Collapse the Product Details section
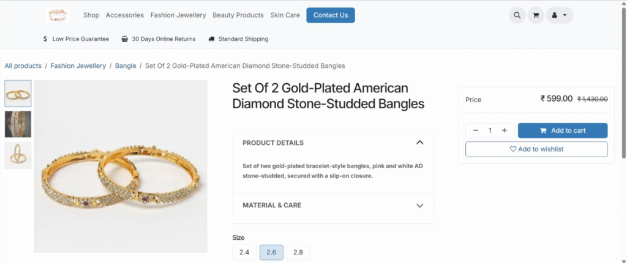The height and width of the screenshot is (263, 627). (x=419, y=143)
